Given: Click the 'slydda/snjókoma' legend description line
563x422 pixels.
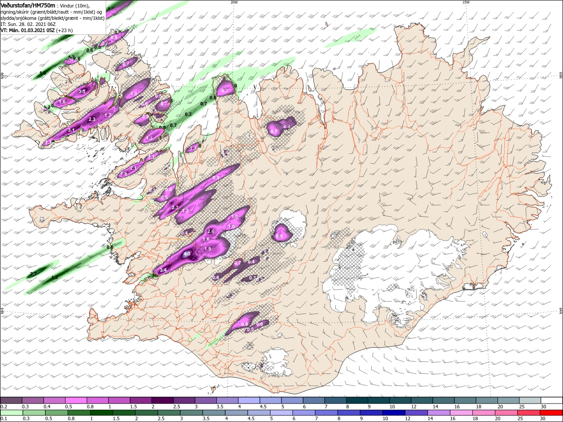Looking at the screenshot, I should [52, 18].
